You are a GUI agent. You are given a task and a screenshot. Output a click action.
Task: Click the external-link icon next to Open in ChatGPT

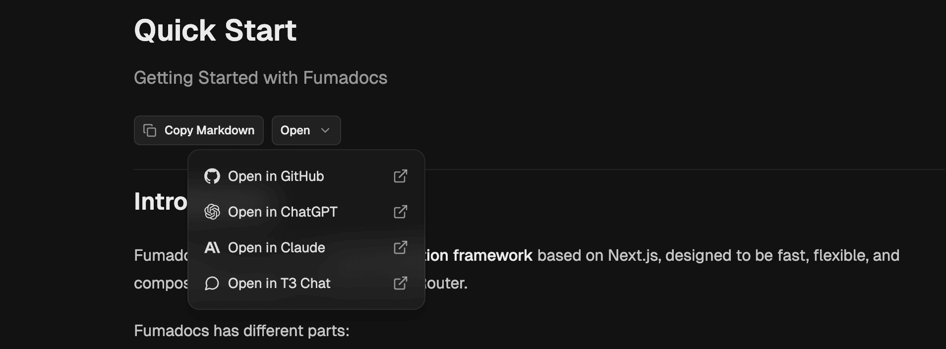(401, 212)
